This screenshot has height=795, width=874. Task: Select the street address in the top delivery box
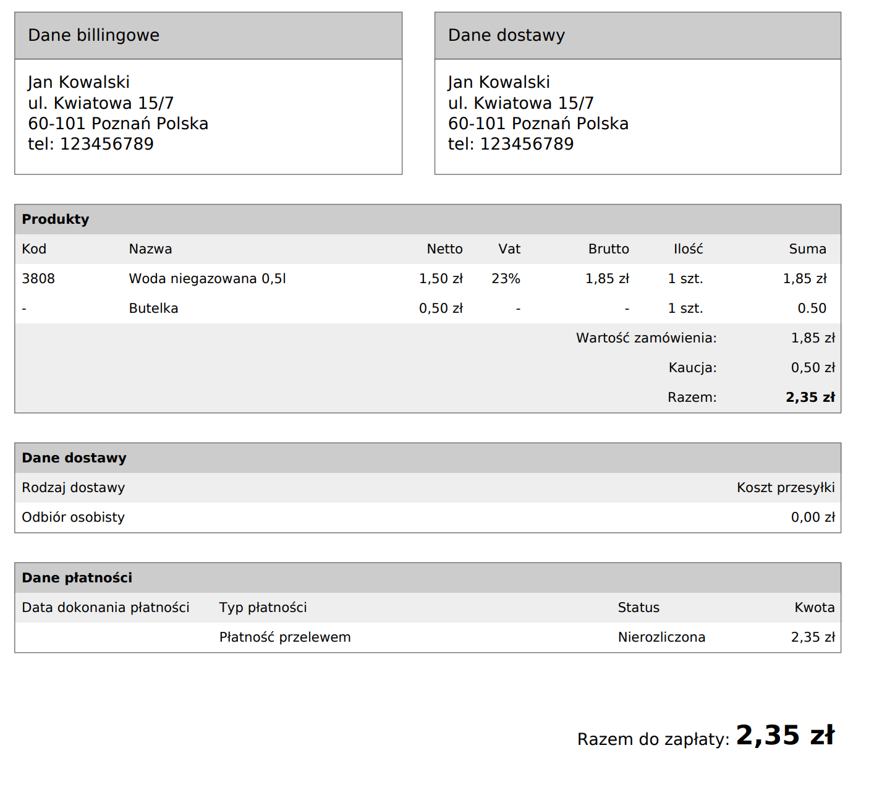(x=520, y=103)
